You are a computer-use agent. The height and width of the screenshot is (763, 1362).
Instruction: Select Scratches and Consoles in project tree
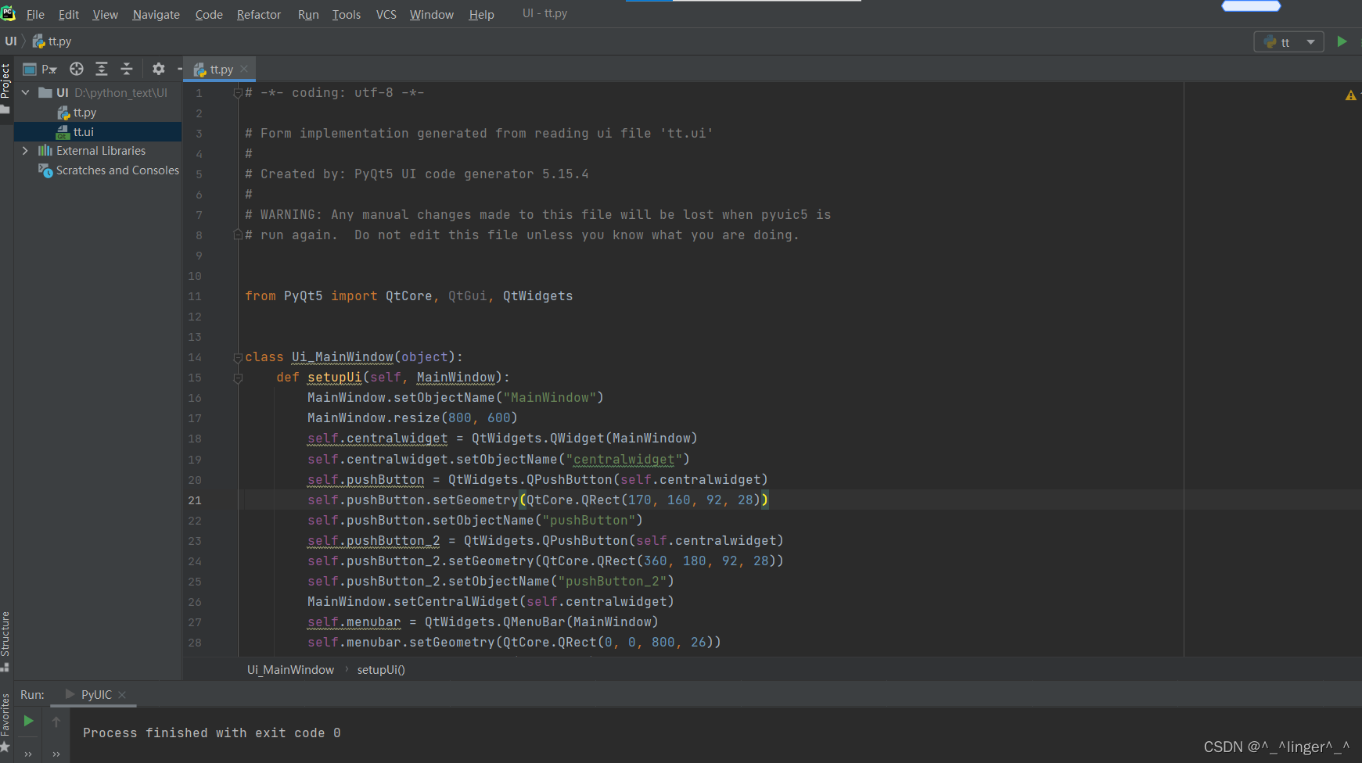(x=109, y=170)
